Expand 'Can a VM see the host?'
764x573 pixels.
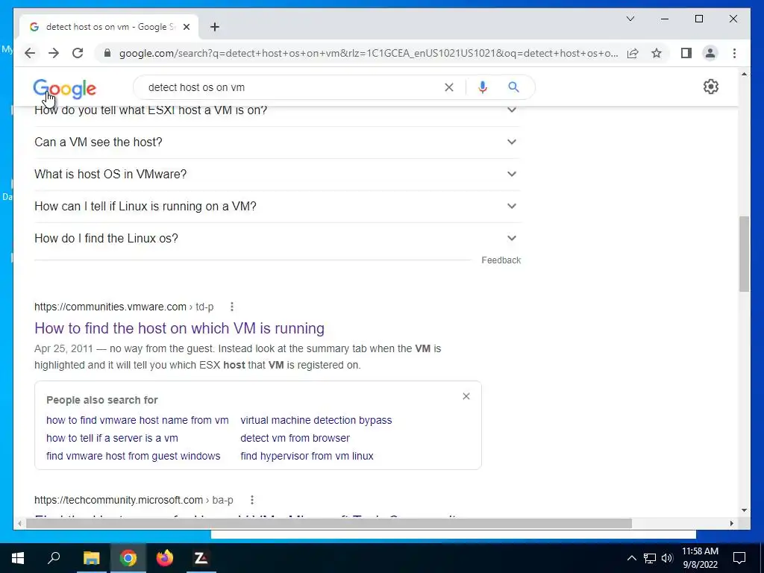coord(277,143)
